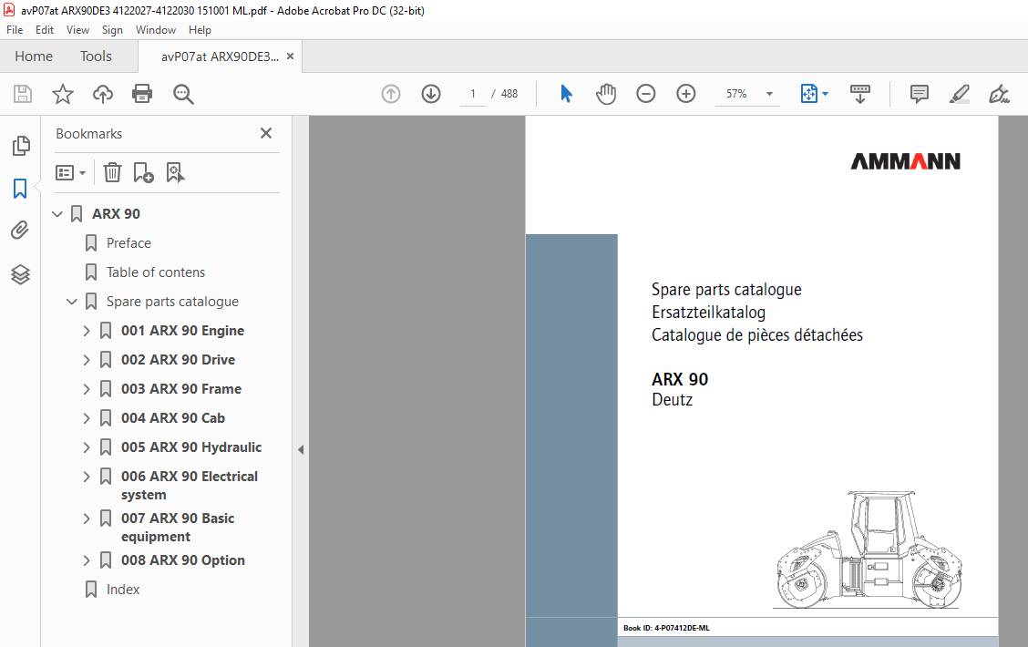Open the Window menu
1028x647 pixels.
click(x=155, y=29)
